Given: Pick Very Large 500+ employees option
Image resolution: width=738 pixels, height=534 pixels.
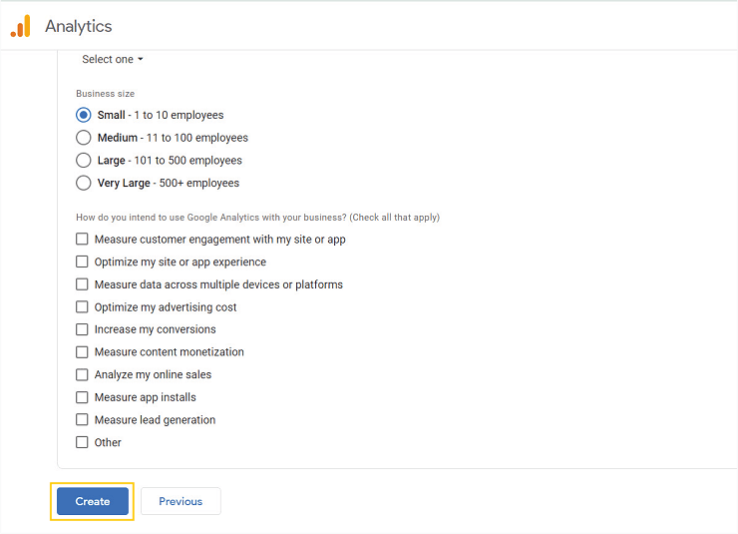Looking at the screenshot, I should tap(84, 183).
